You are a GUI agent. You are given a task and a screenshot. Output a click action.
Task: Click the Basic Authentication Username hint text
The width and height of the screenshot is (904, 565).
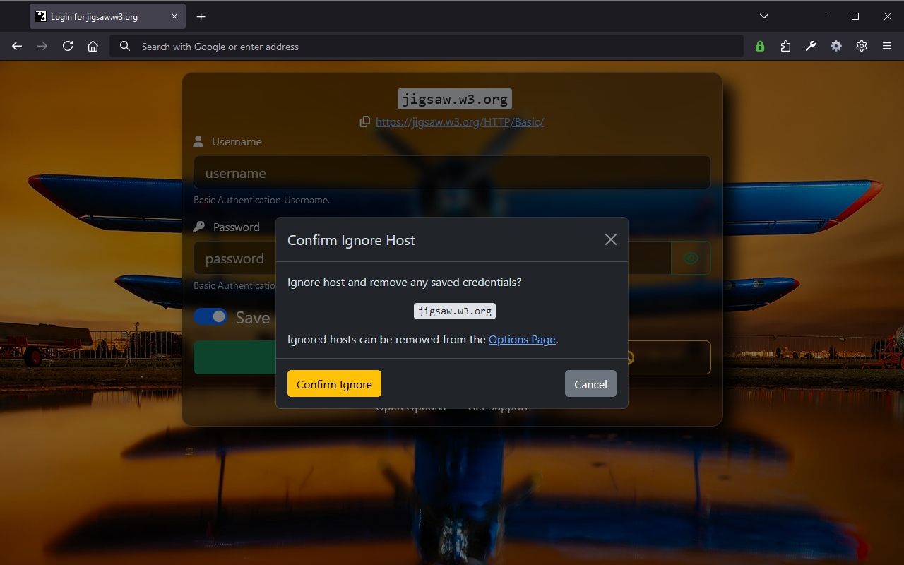pyautogui.click(x=261, y=200)
